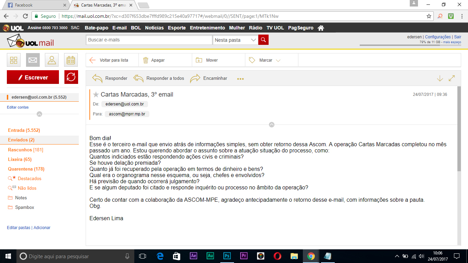468x263 pixels.
Task: Go to next message down arrow
Action: [440, 78]
